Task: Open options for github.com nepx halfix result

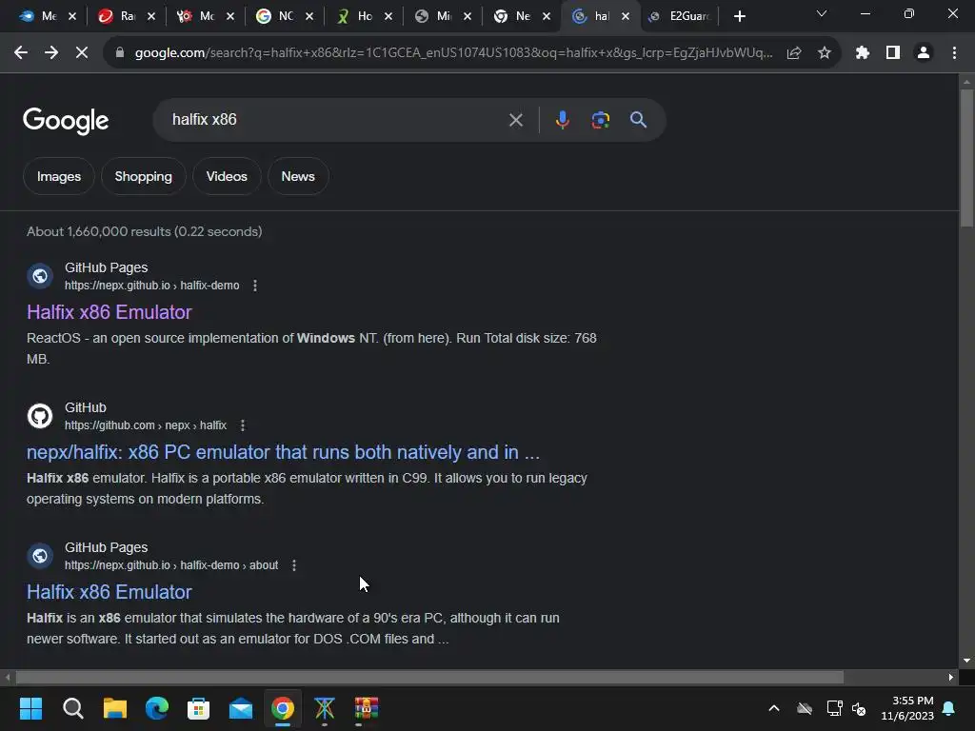Action: click(243, 425)
